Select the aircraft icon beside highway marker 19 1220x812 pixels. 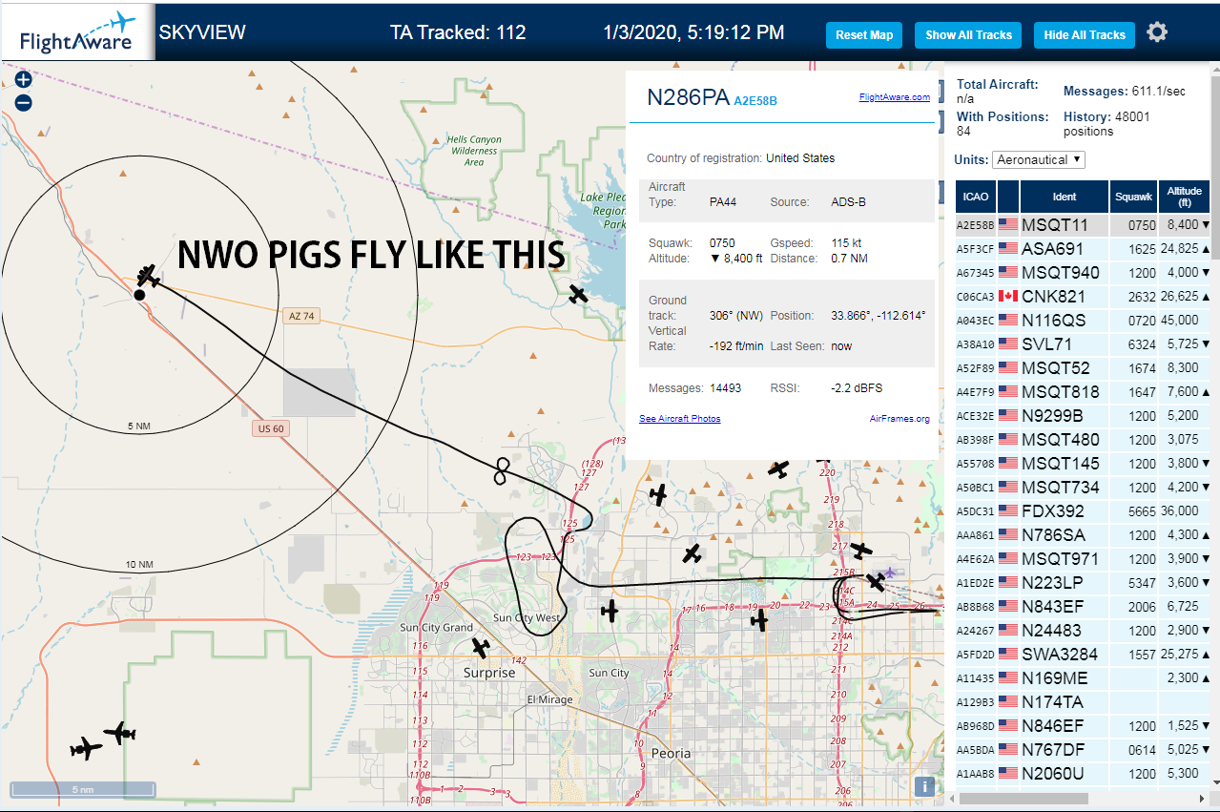point(759,621)
